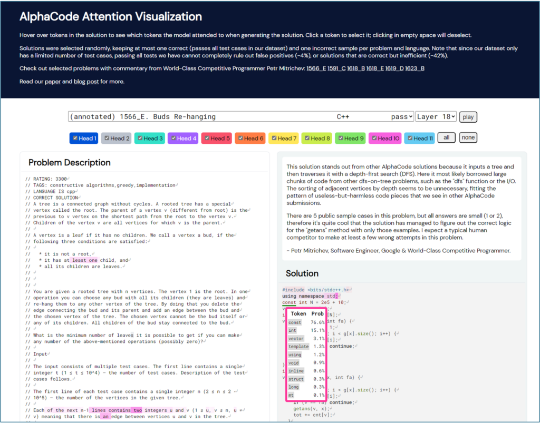Open the paper link
Screen dimensions: 540x423
[52, 81]
